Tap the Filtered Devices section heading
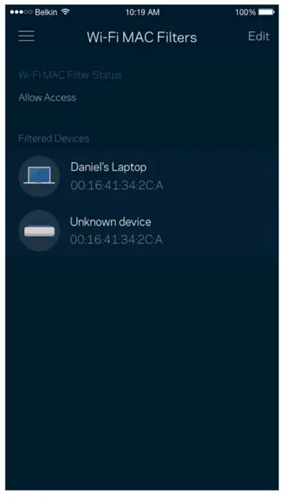The image size is (284, 499). 54,139
